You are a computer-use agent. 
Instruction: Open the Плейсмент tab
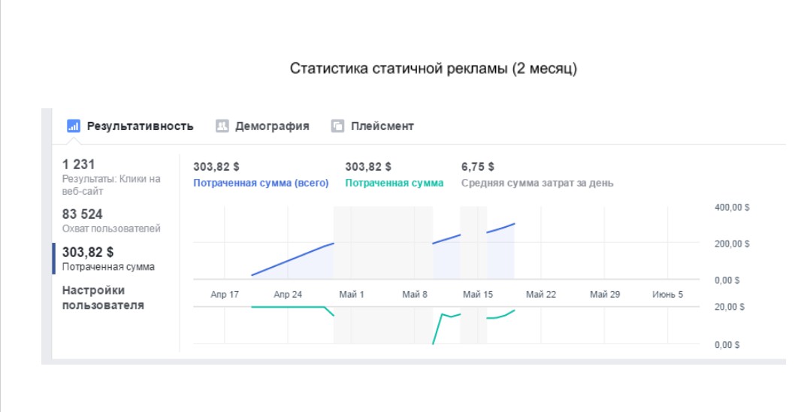point(382,126)
